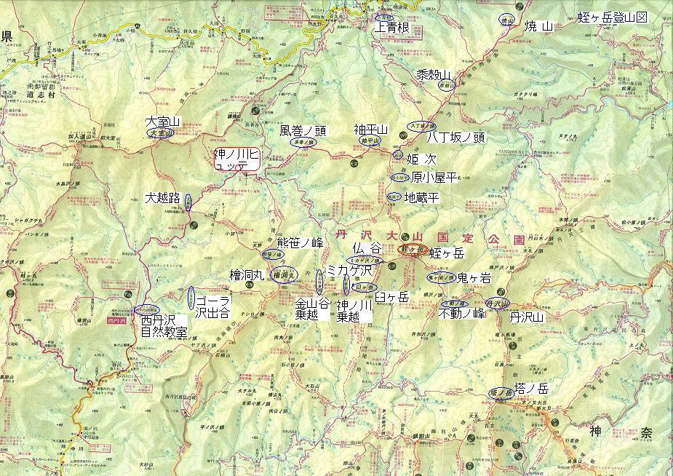Click the large white 神ノ川乗越 label
673x476 pixels.
pyautogui.click(x=354, y=311)
